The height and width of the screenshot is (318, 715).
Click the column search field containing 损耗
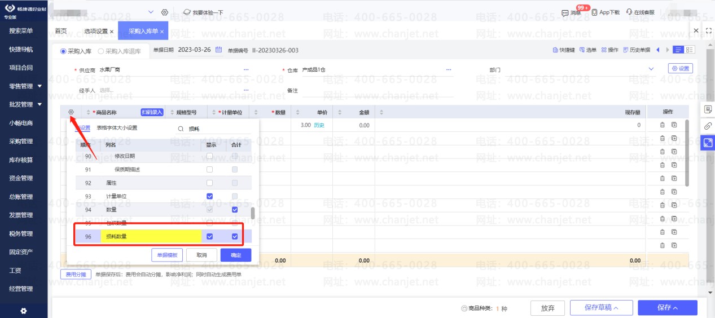tap(215, 129)
